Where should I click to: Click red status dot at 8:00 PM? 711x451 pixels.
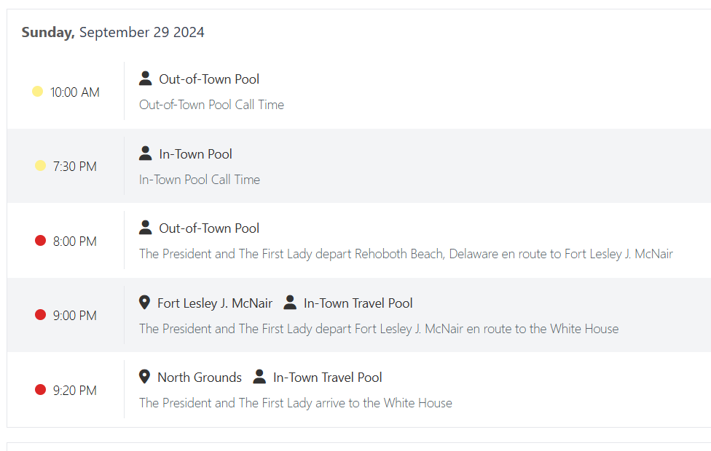(40, 241)
